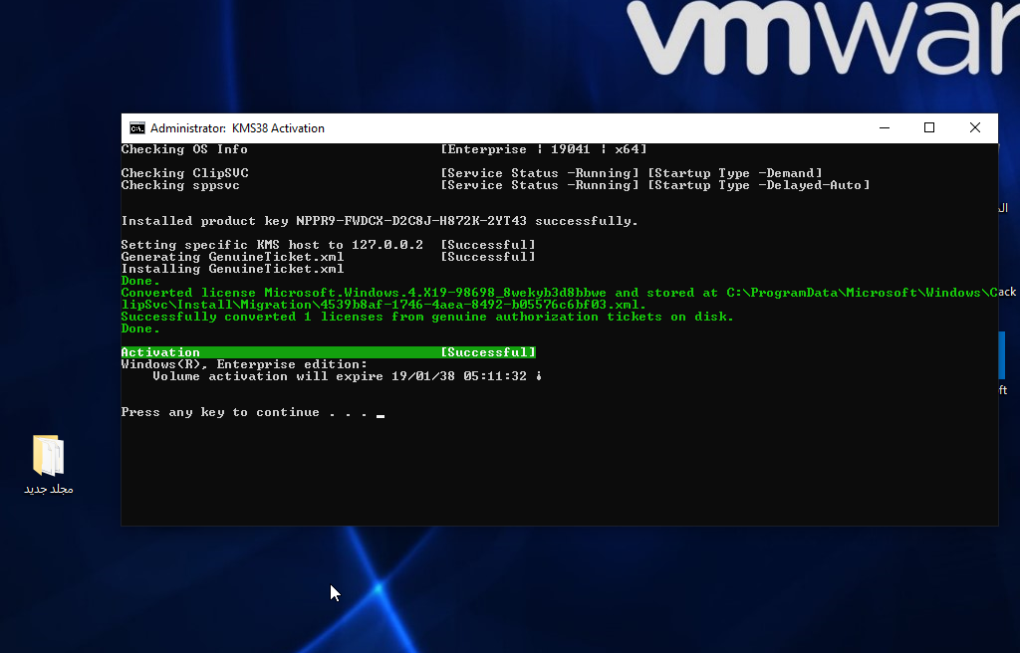Click the '[Enterprise | 19041 | x64]' text

[544, 149]
